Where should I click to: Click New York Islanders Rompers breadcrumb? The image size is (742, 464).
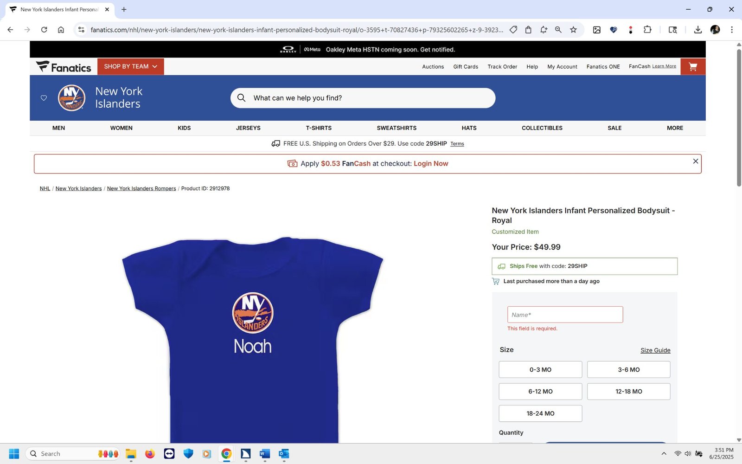[x=141, y=188]
